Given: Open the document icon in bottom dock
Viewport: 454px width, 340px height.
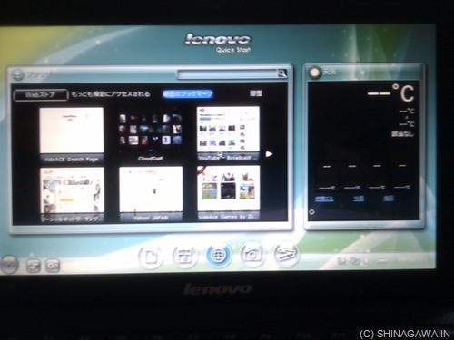Looking at the screenshot, I should (x=151, y=257).
